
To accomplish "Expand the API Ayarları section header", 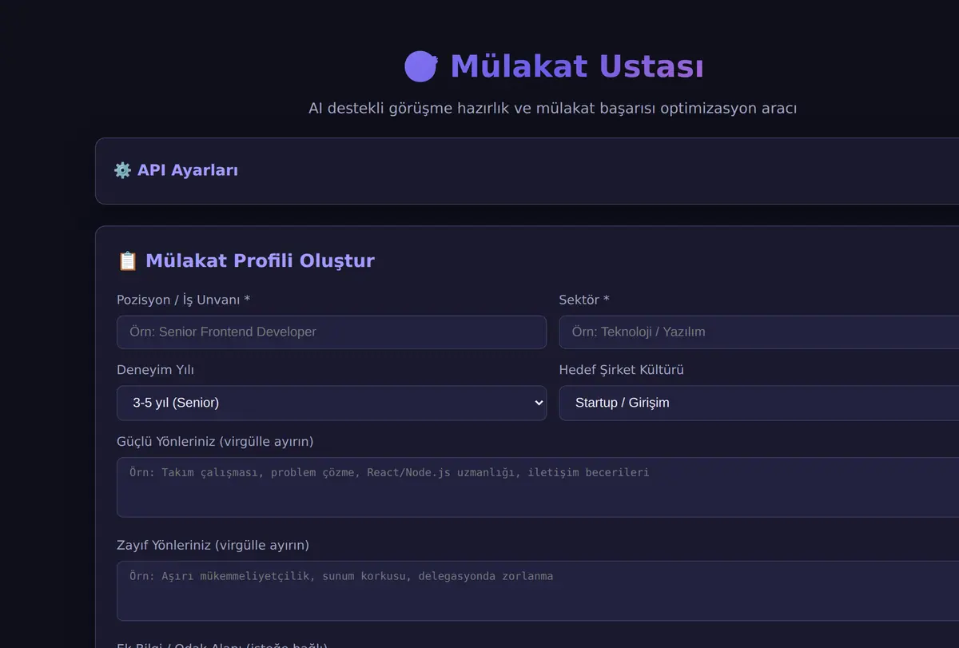I will (x=527, y=171).
